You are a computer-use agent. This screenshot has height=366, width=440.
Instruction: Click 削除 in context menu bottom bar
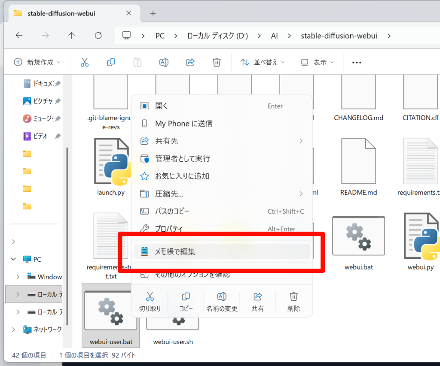(293, 302)
